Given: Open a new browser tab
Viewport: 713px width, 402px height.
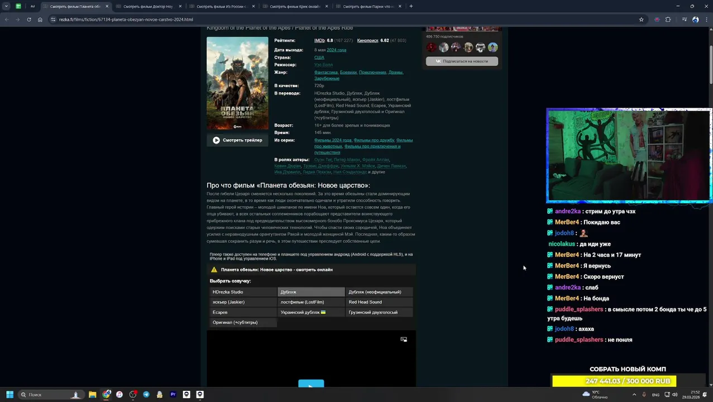Looking at the screenshot, I should coord(411,6).
